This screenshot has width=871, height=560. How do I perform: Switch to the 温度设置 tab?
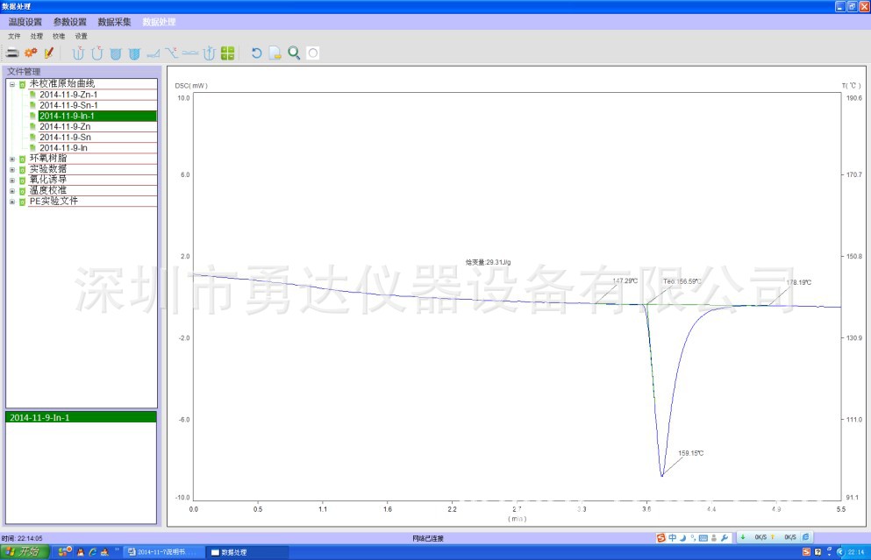[x=25, y=22]
